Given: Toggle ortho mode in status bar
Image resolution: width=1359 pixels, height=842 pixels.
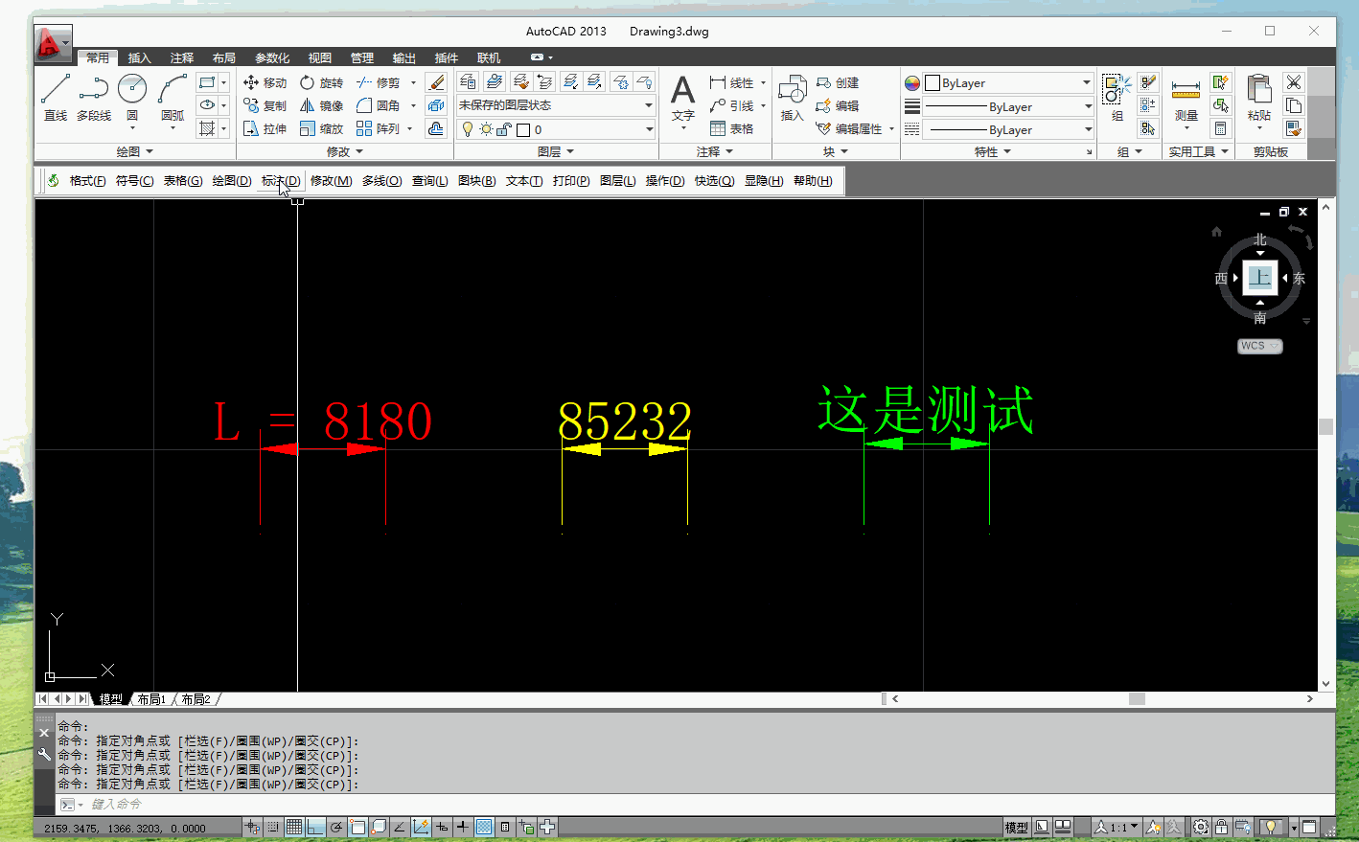Looking at the screenshot, I should tap(315, 827).
